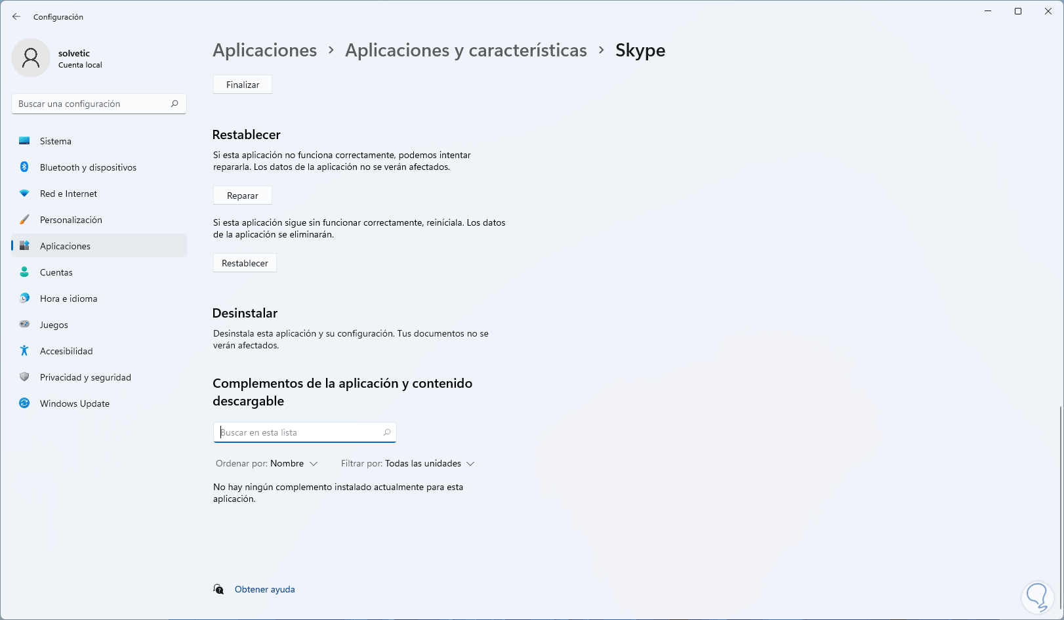Click the Cuentas person icon
The height and width of the screenshot is (620, 1064).
click(x=24, y=272)
